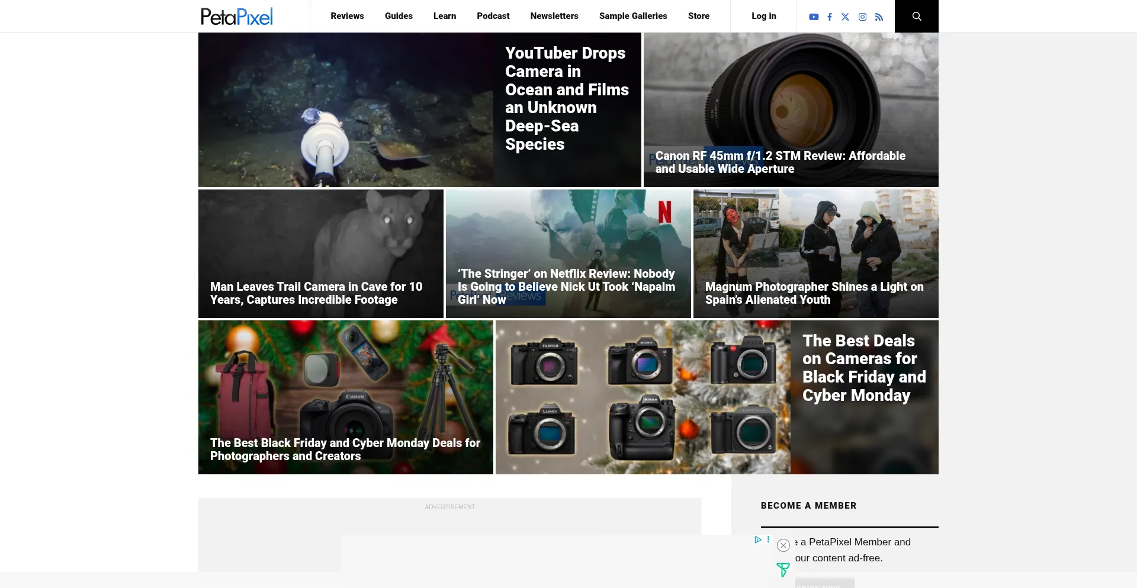Close the floating ad with X circle
The height and width of the screenshot is (588, 1137).
pyautogui.click(x=783, y=545)
